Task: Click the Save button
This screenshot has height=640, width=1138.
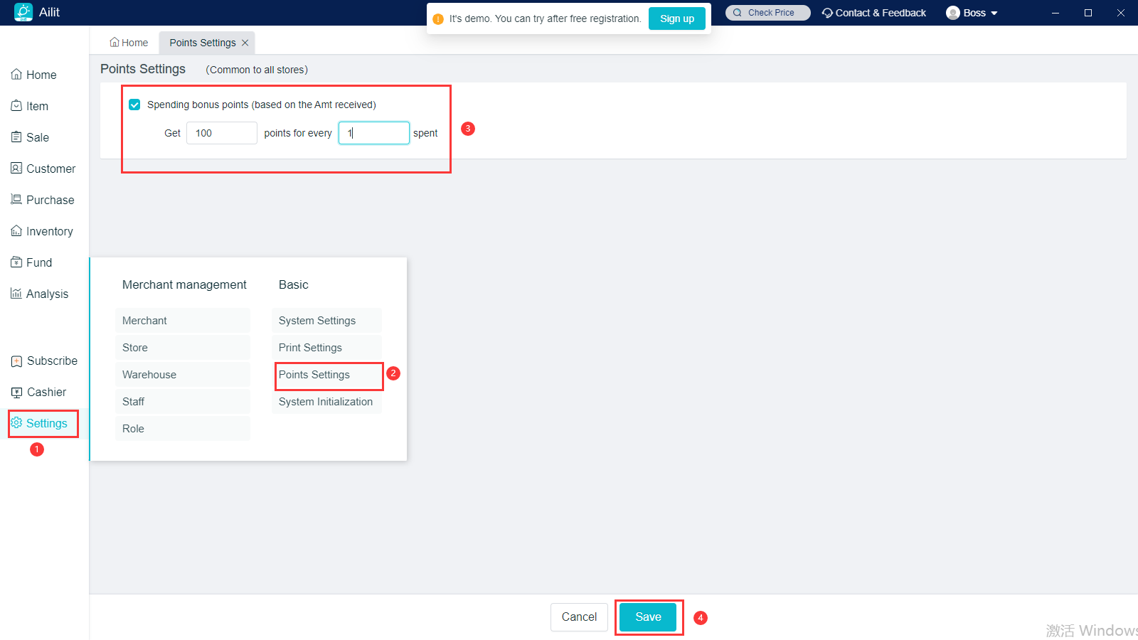Action: pos(648,617)
